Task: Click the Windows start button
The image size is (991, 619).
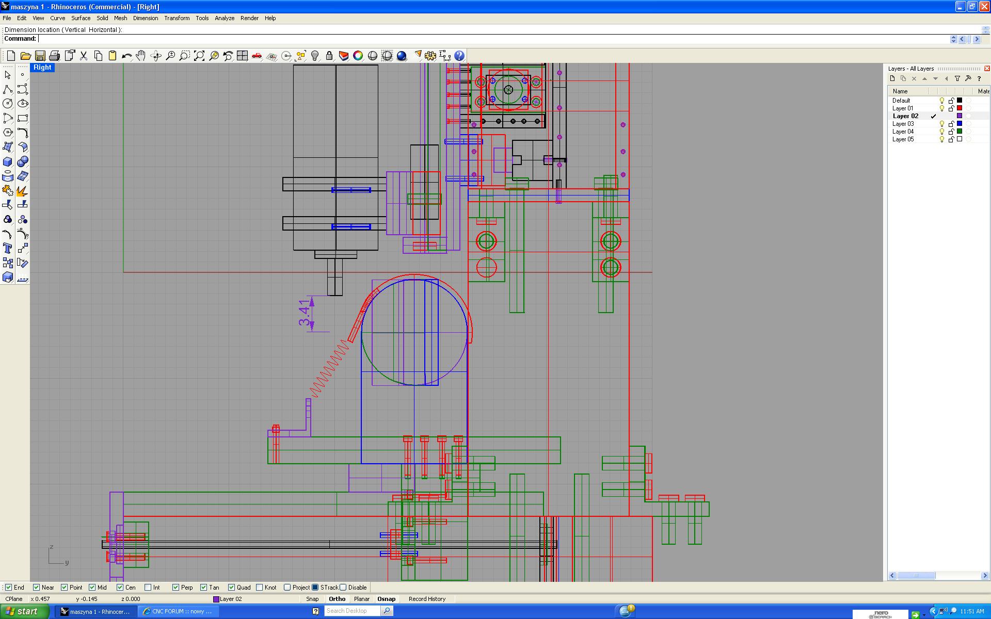Action: pos(24,612)
